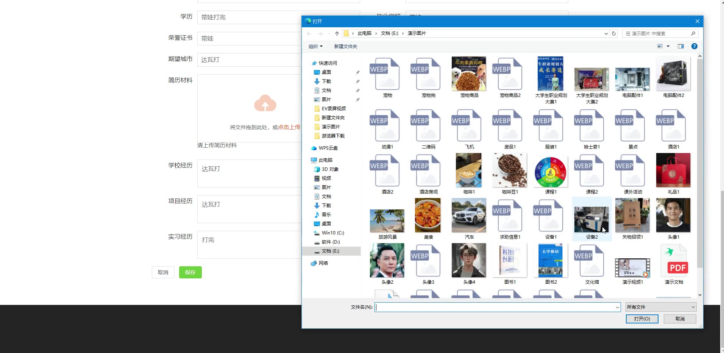724x353 pixels.
Task: Toggle the preview pane button
Action: (x=680, y=46)
